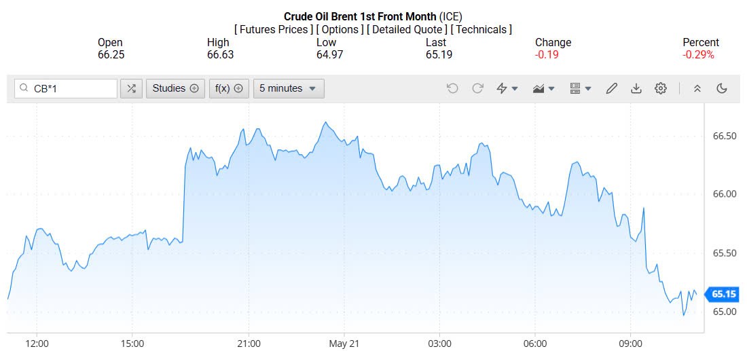Open the f(x) expression button
This screenshot has width=747, height=351.
coord(228,88)
